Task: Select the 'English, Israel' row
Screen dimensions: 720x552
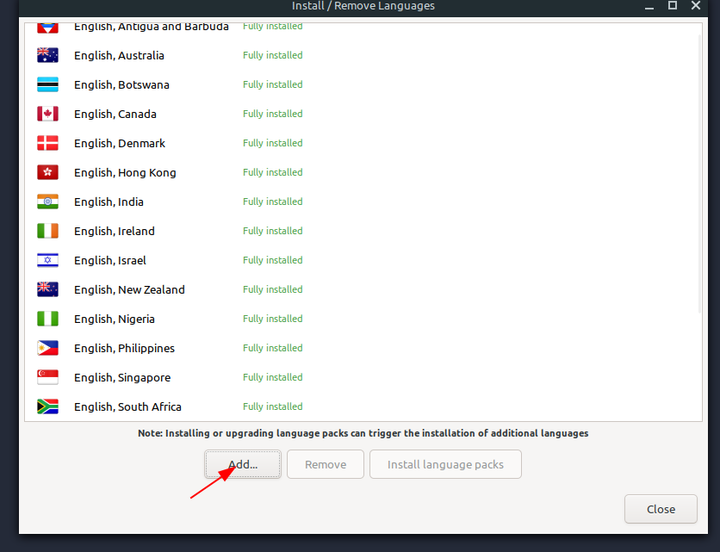Action: 362,260
